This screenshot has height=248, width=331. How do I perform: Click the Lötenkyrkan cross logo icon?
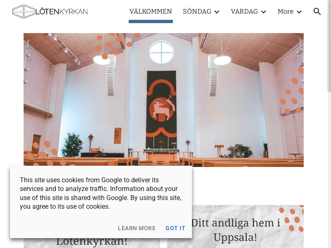24,12
